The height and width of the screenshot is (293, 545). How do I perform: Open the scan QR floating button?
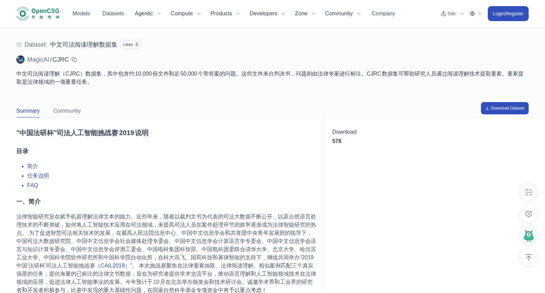[529, 192]
